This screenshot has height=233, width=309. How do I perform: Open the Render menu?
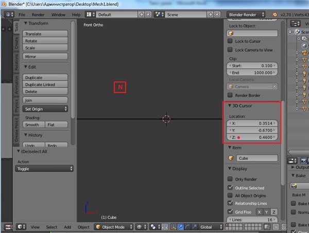click(38, 15)
